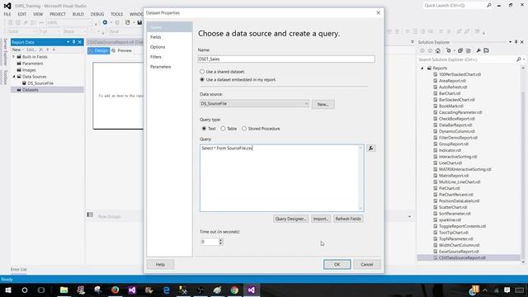This screenshot has width=528, height=297.
Task: Open the TOOLS menu
Action: coord(117,14)
